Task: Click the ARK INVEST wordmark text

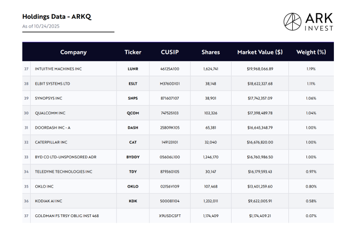Action: (319, 21)
